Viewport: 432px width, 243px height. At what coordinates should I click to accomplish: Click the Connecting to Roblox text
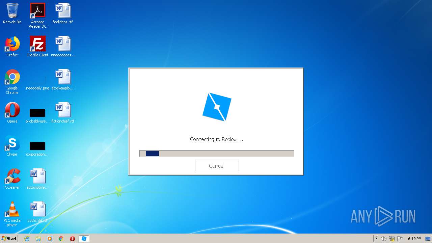tap(216, 139)
